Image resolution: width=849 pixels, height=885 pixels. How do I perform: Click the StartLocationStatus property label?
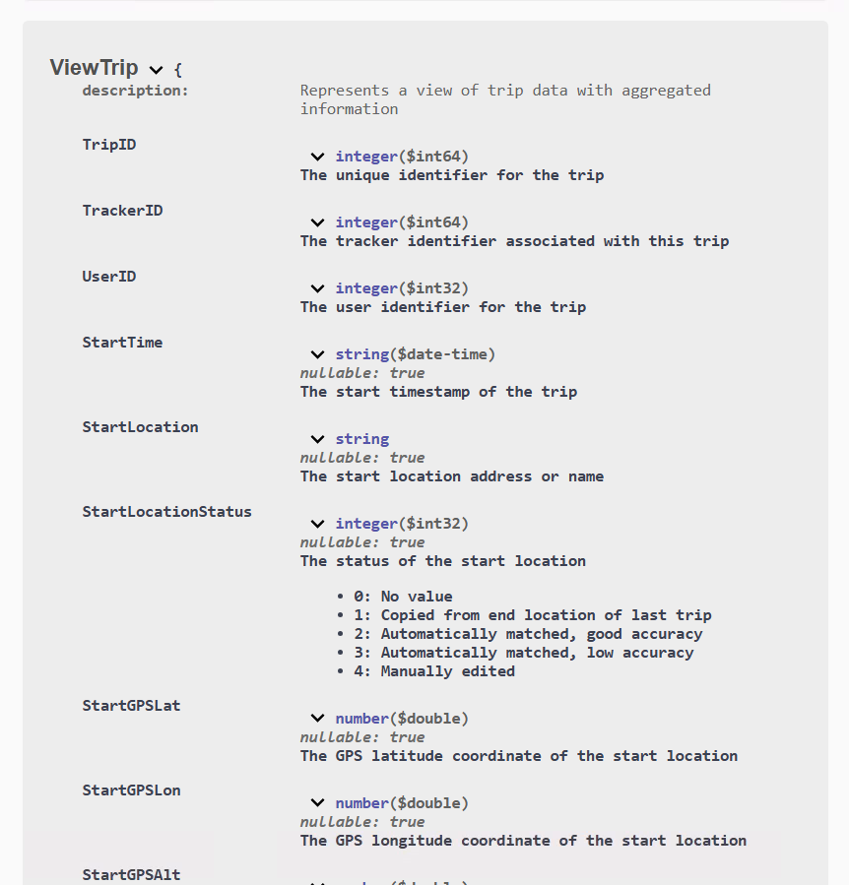(167, 512)
